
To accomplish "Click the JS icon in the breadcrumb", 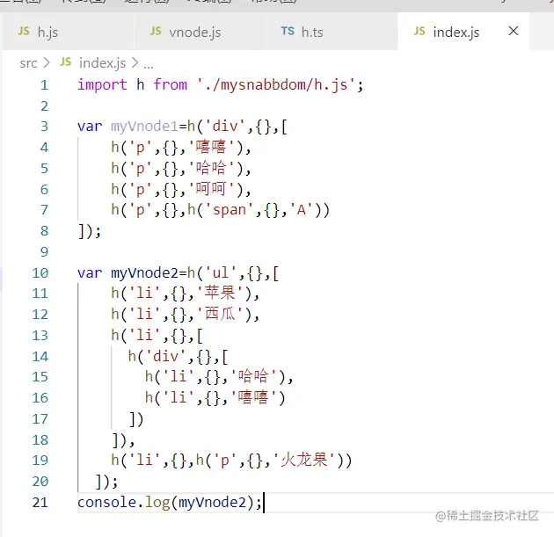I will pos(66,62).
